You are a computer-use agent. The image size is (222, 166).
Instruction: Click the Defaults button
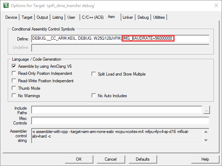coord(143,159)
